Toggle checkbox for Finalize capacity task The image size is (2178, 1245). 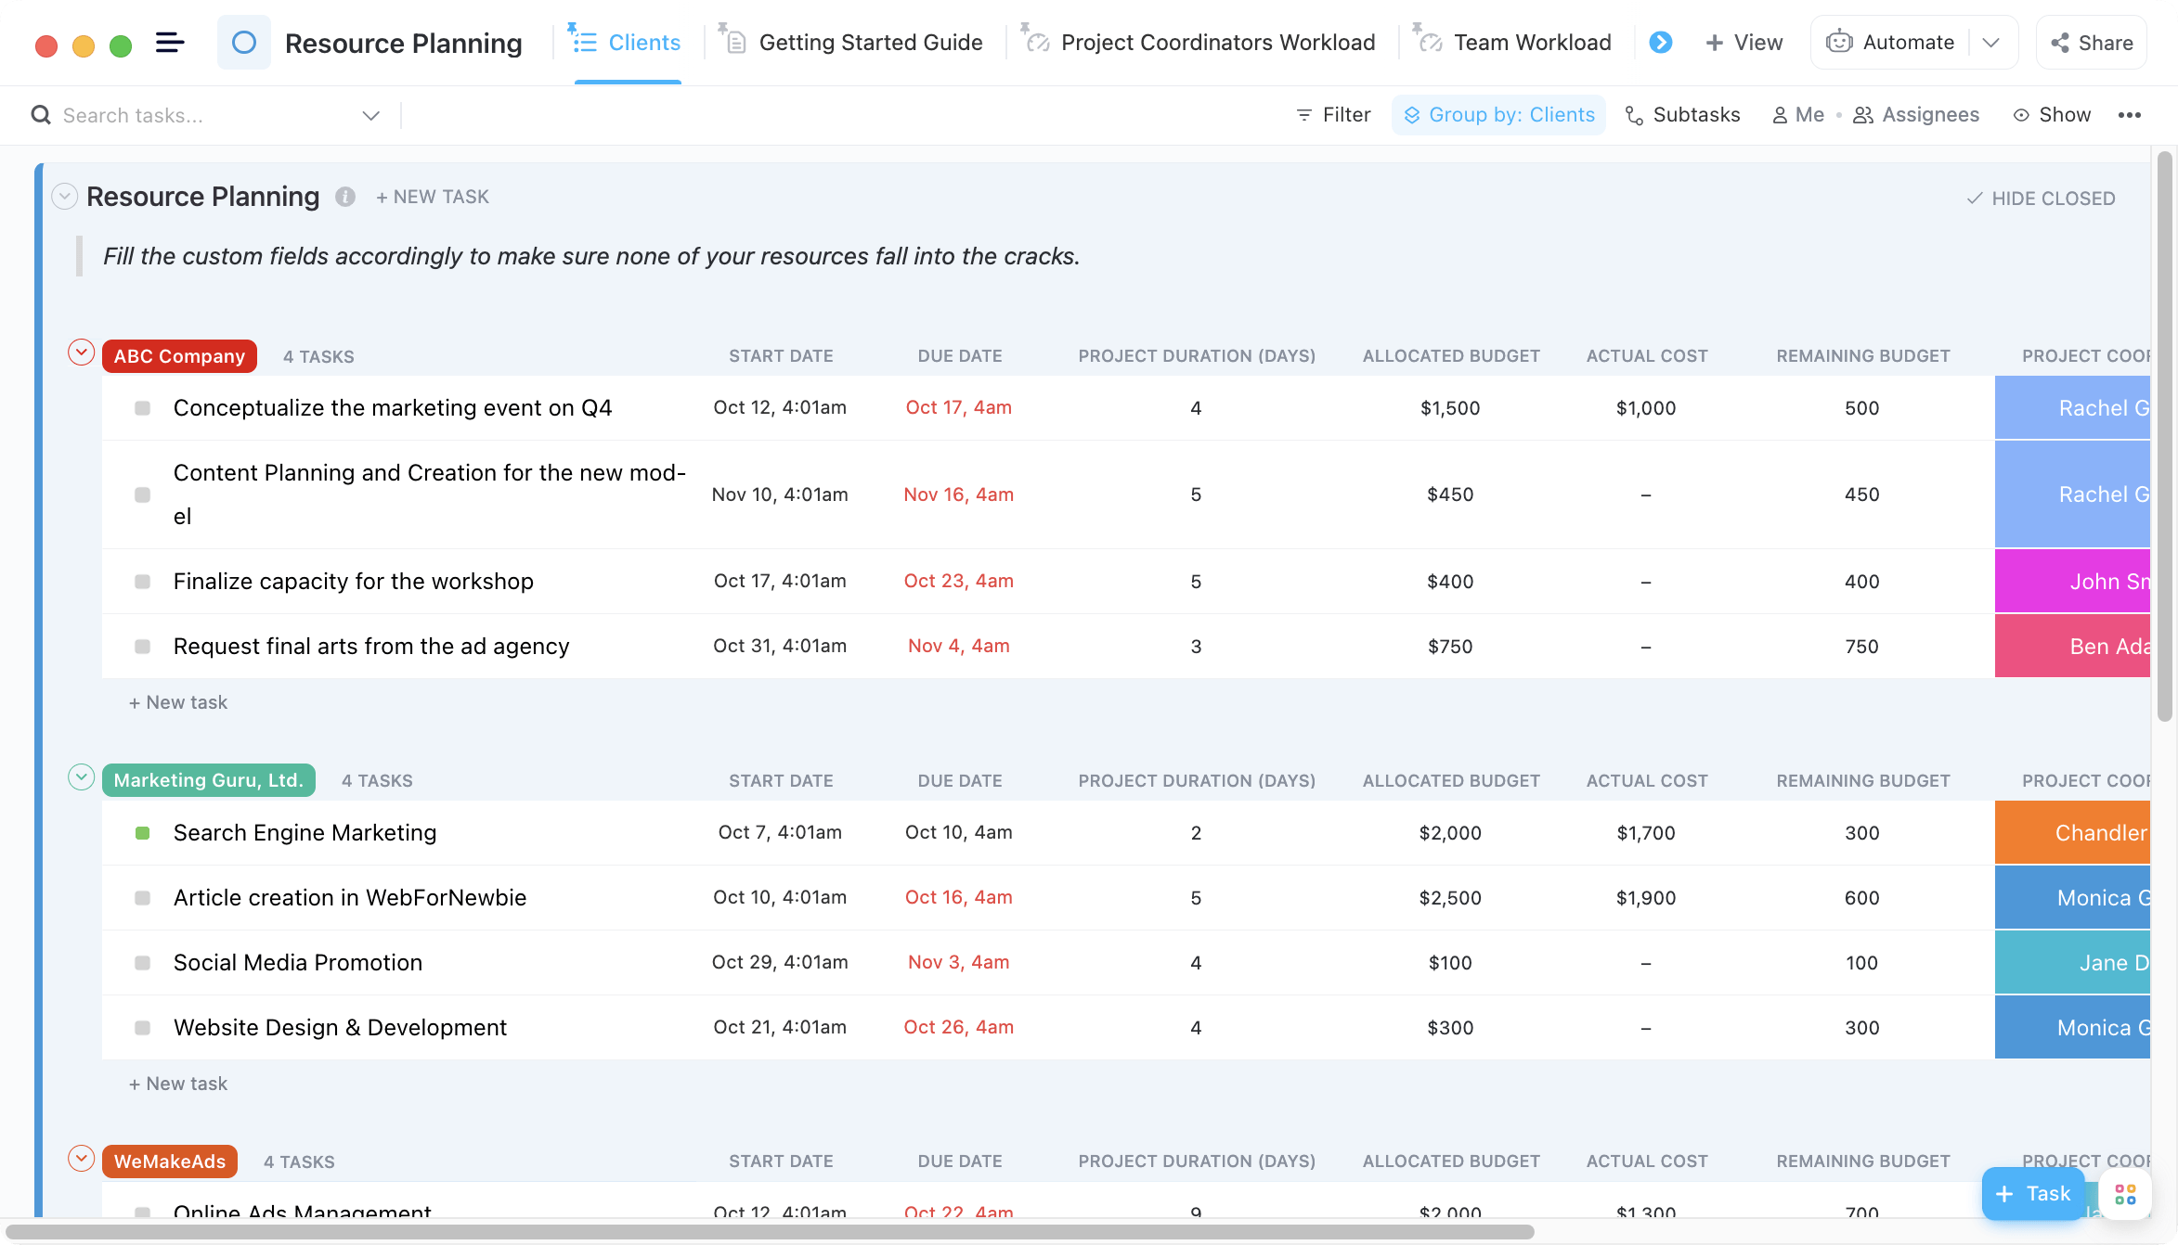140,582
